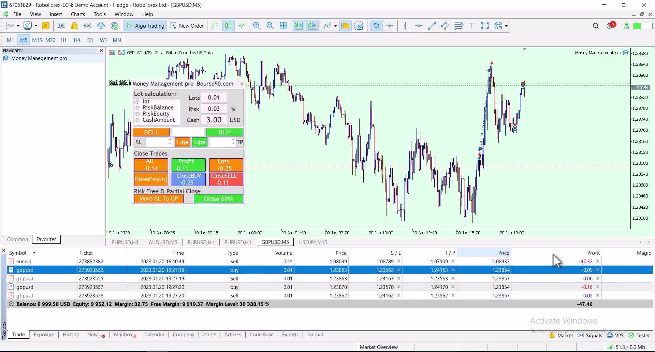The image size is (655, 352).
Task: Sort trades by Symbol column arrow
Action: pyautogui.click(x=34, y=253)
